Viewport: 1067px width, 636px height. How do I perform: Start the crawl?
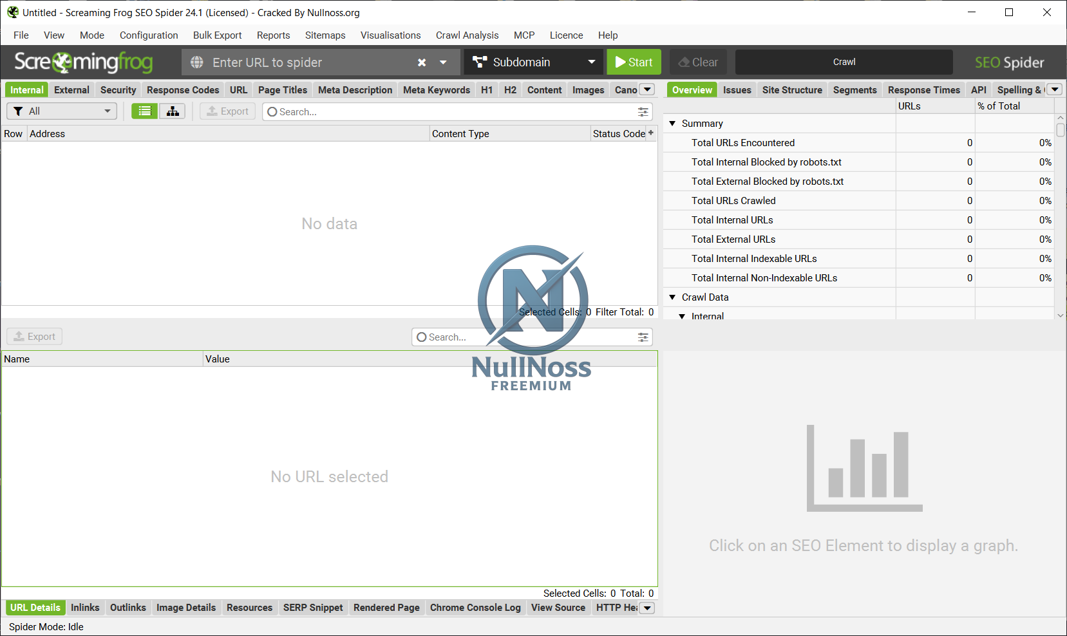click(634, 62)
